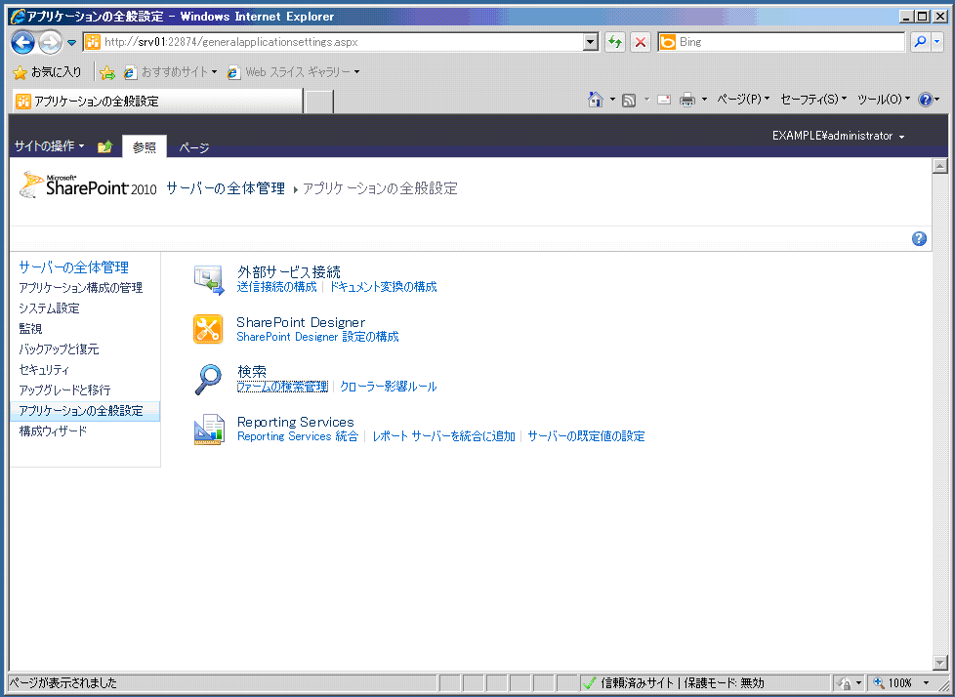955x697 pixels.
Task: Expand the Home button dropdown arrow
Action: pos(612,100)
